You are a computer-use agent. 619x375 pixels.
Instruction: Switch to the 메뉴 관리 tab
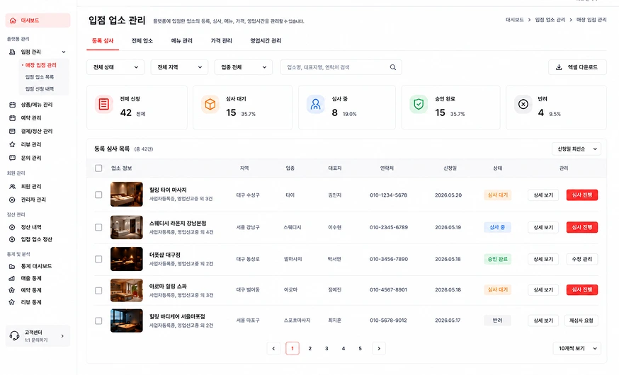[x=181, y=41]
